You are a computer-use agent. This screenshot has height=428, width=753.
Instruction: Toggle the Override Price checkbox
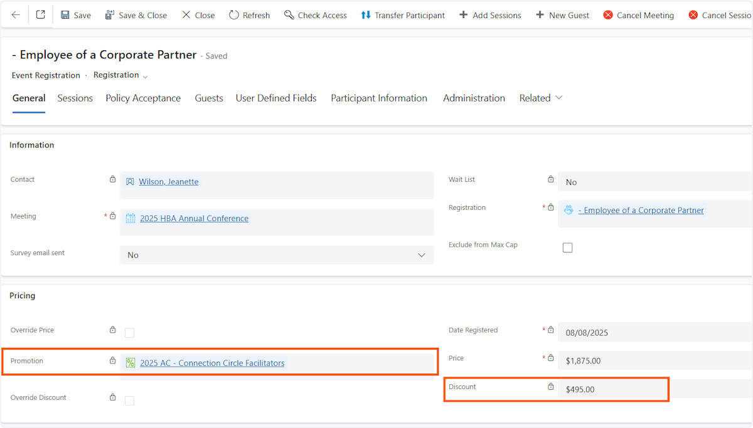[x=129, y=333]
